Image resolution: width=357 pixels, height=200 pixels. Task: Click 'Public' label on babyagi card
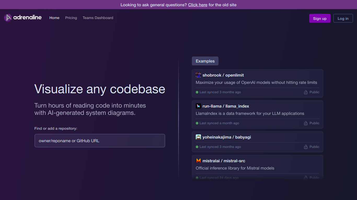click(314, 147)
